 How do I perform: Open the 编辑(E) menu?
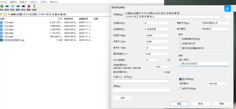click(x=14, y=2)
